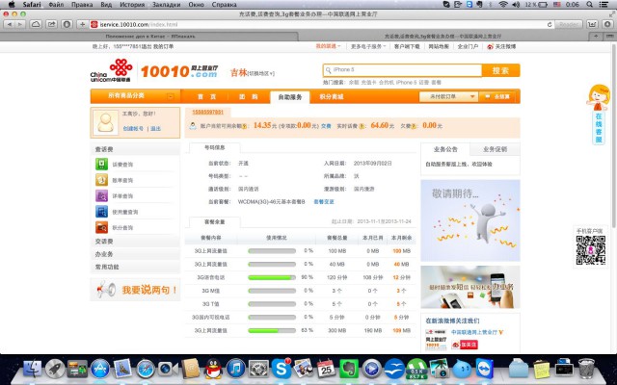This screenshot has width=617, height=385.
Task: Open Safari История menu
Action: [x=132, y=4]
